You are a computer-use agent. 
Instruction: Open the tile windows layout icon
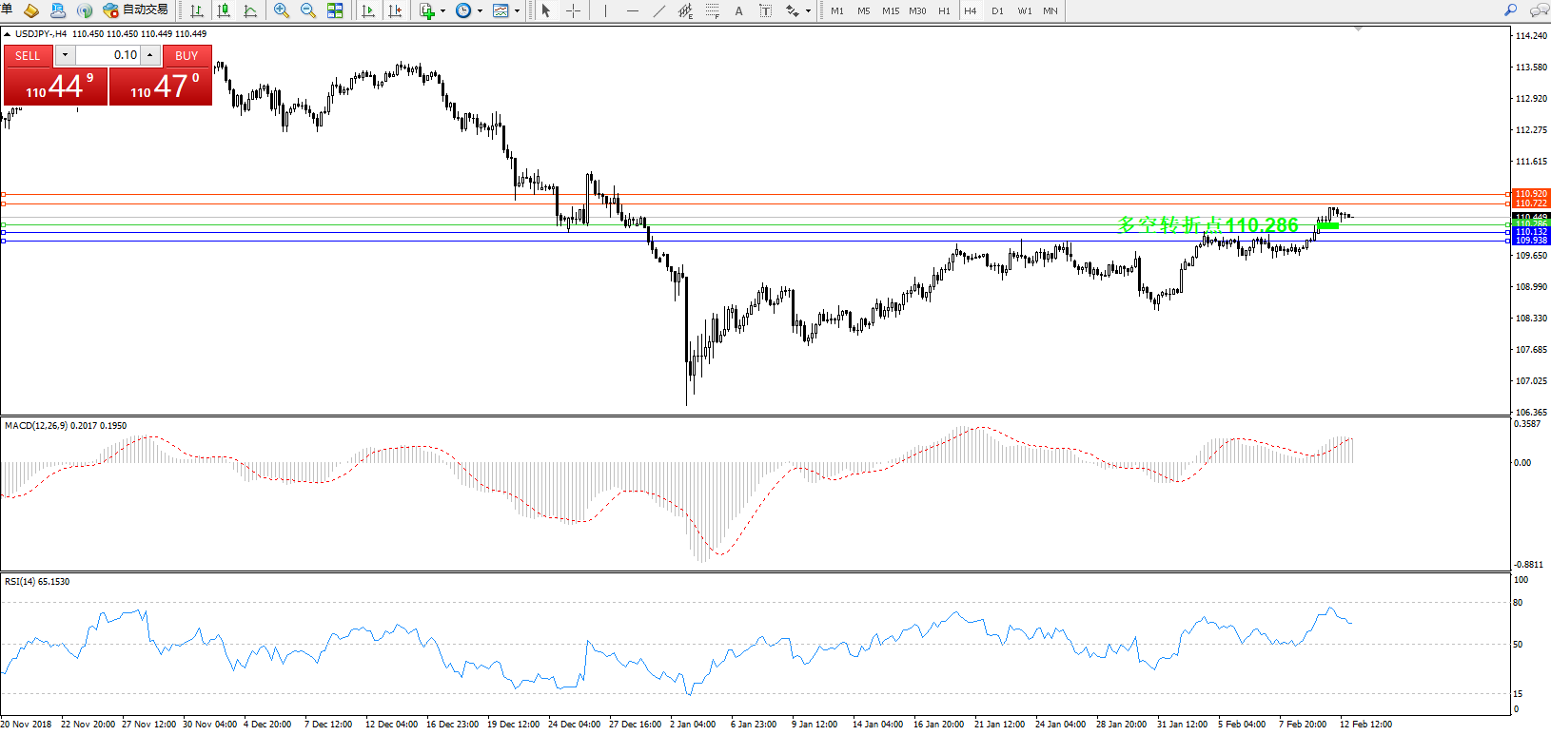335,10
